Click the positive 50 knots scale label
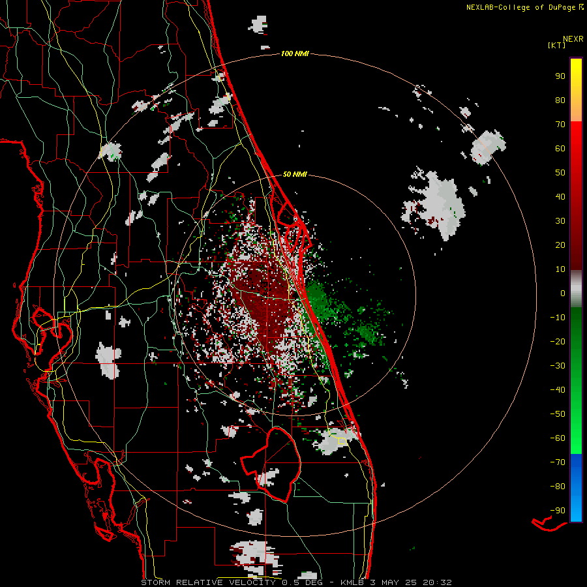587x587 pixels. [x=560, y=173]
